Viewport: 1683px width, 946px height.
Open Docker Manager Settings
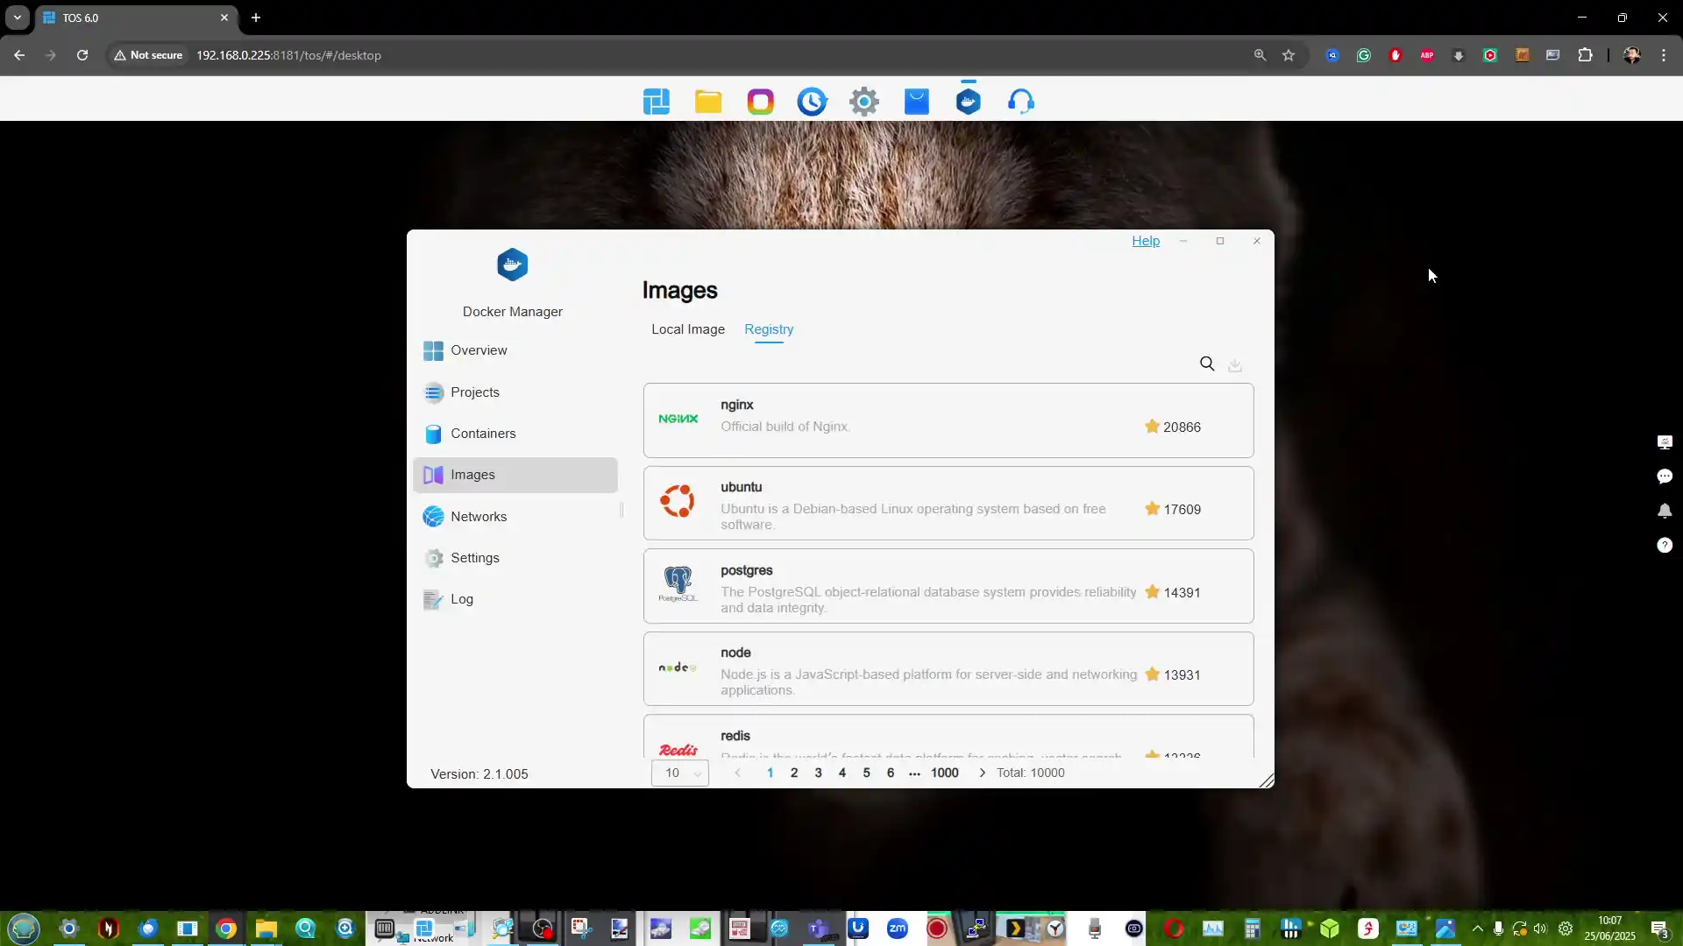click(x=515, y=558)
